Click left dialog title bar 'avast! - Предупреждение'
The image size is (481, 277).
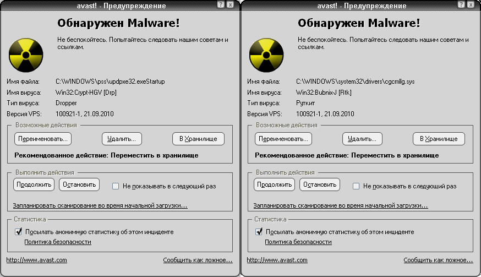(x=121, y=6)
